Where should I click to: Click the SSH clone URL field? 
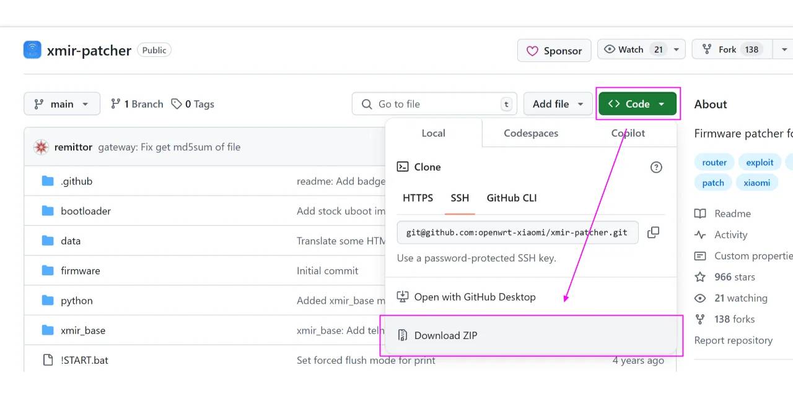(517, 233)
